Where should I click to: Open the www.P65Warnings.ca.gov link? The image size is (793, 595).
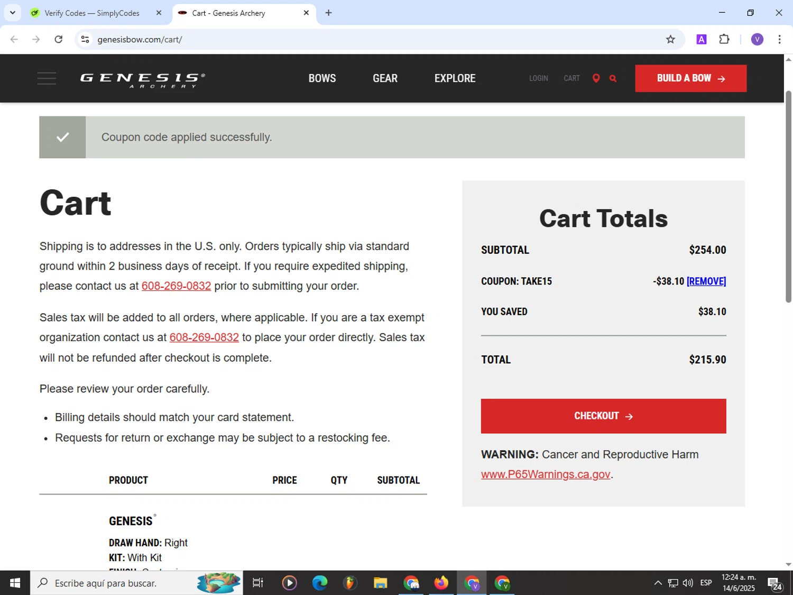click(546, 474)
